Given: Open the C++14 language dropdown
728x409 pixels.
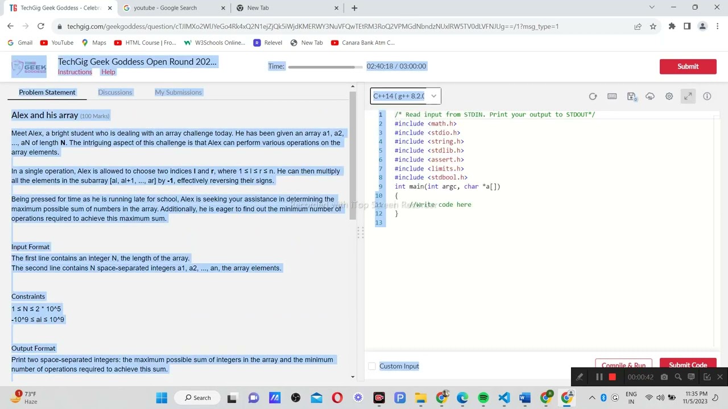Looking at the screenshot, I should [405, 96].
